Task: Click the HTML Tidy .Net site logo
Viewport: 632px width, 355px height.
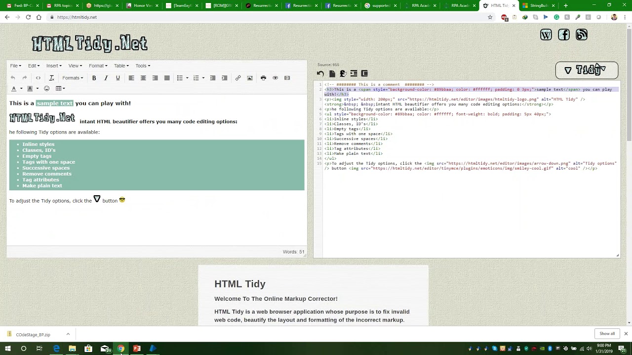Action: click(89, 43)
